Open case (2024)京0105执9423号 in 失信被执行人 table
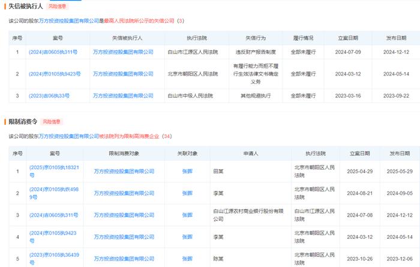The width and height of the screenshot is (420, 267). click(x=55, y=74)
